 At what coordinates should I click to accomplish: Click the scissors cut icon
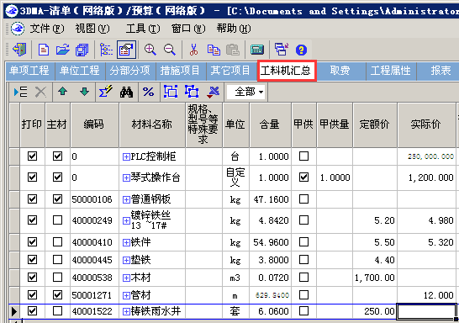[193, 50]
